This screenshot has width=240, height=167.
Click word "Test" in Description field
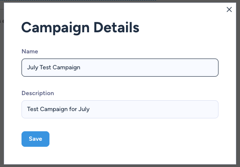(x=33, y=109)
